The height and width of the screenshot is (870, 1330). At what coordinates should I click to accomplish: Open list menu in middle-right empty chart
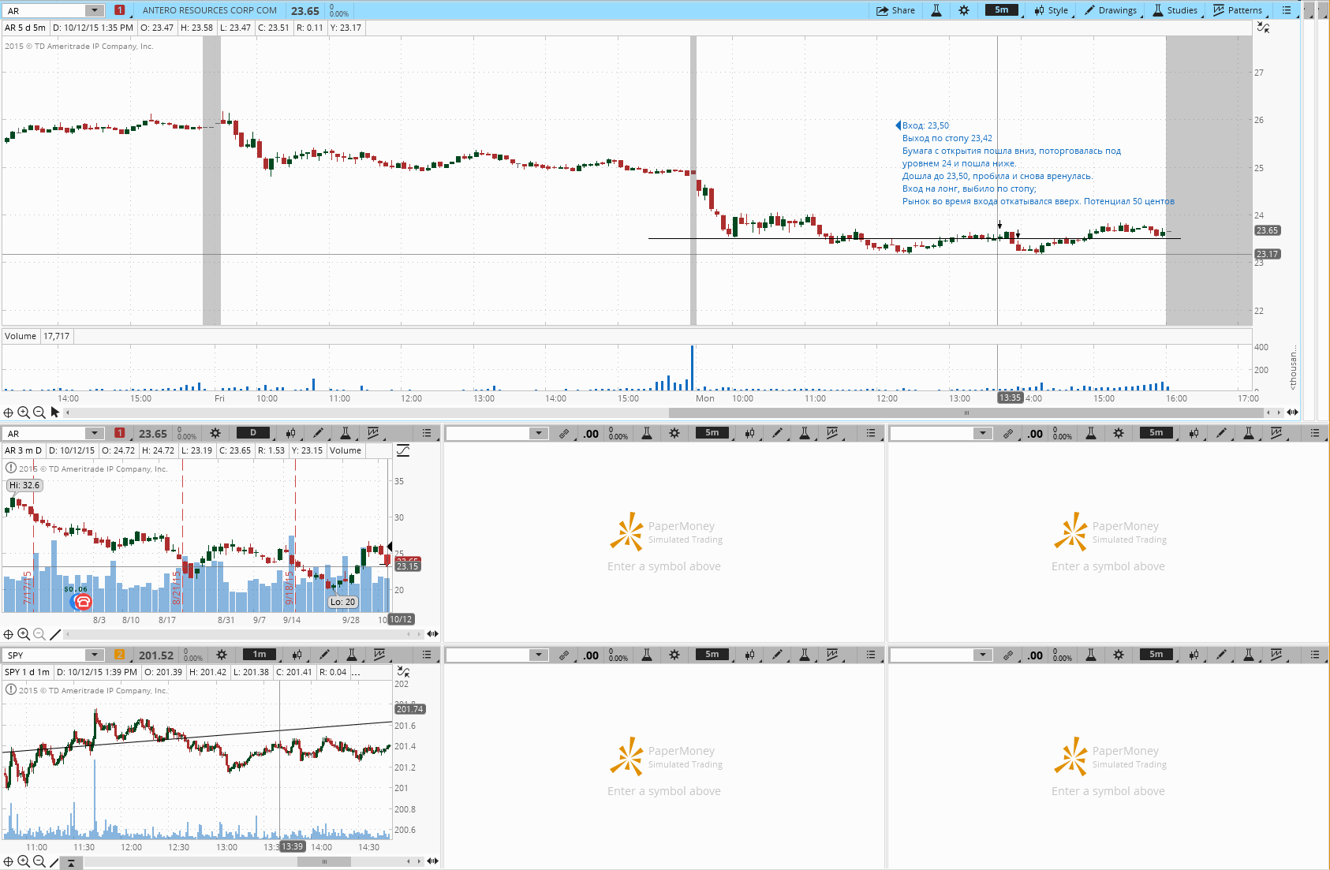[x=1315, y=433]
